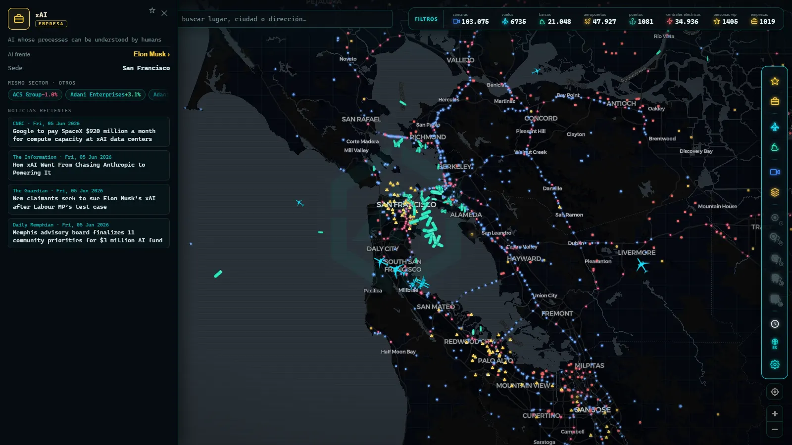Change language via the ES globe selector

(x=775, y=344)
